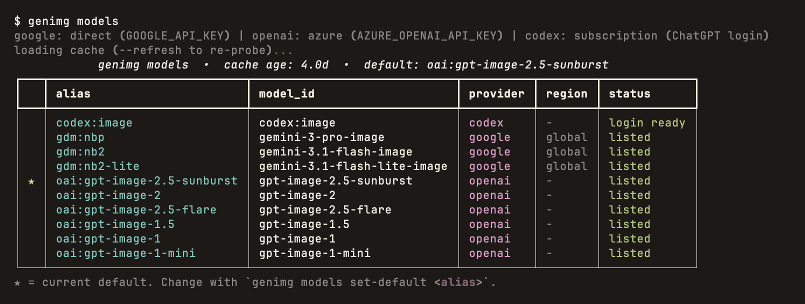Select the gdm:nbp alias

(80, 137)
